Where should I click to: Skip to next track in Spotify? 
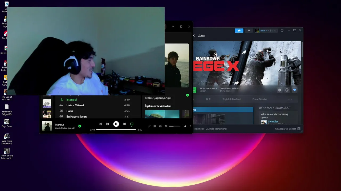point(124,124)
